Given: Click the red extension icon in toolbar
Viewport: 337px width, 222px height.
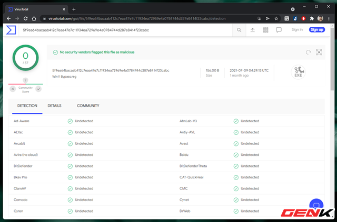Looking at the screenshot, I should coord(303,19).
